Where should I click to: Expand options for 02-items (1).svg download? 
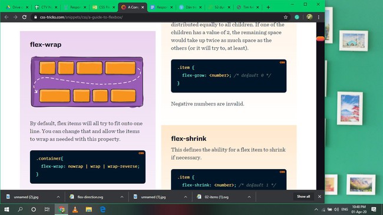[249, 197]
